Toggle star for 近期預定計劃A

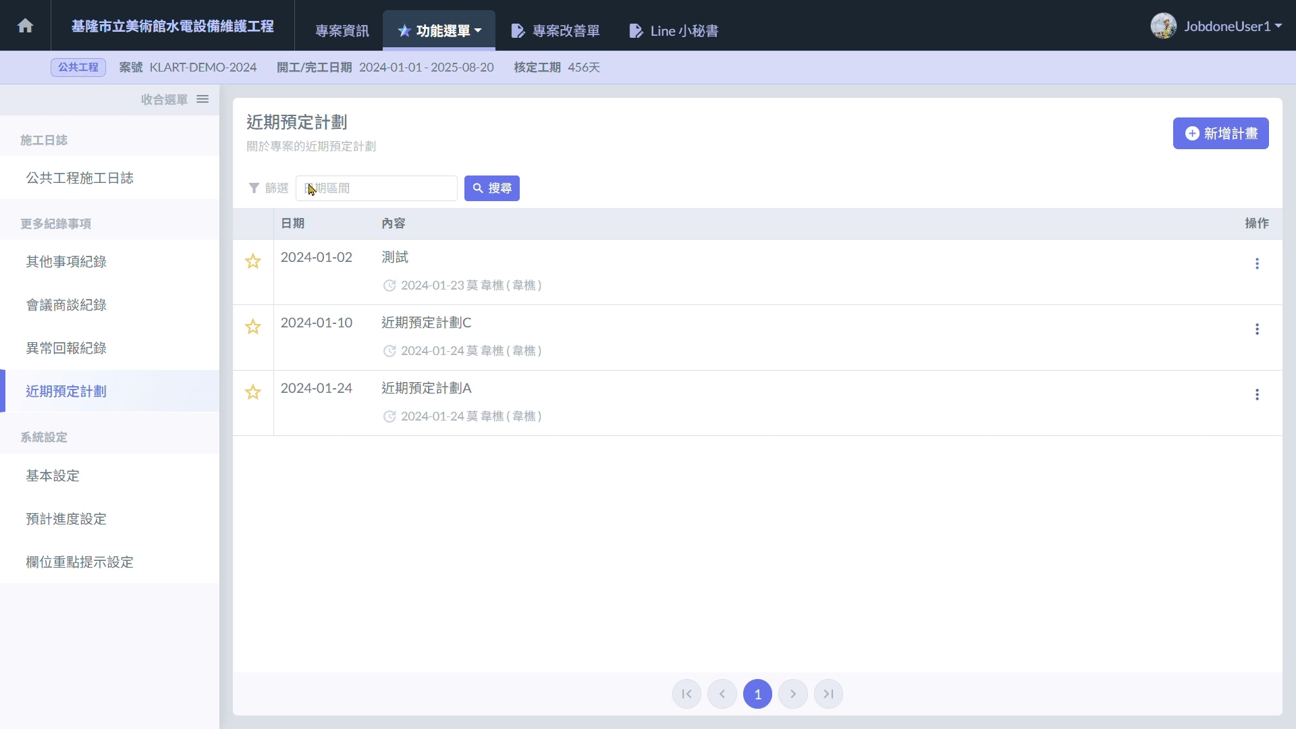[253, 393]
